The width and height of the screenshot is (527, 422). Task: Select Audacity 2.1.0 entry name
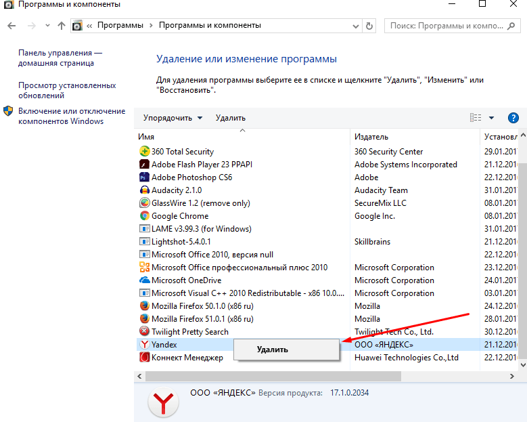pos(177,190)
